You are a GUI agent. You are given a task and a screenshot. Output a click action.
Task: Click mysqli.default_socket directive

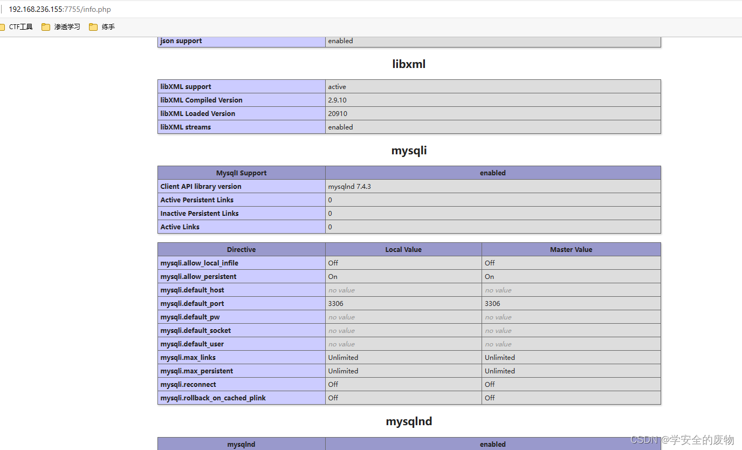tap(195, 330)
